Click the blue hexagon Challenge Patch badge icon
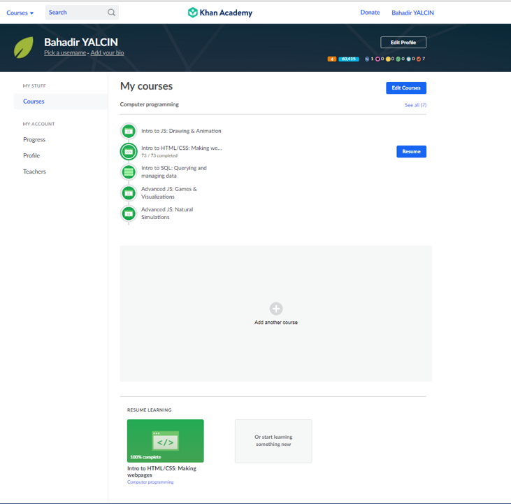Image resolution: width=511 pixels, height=504 pixels. [x=367, y=59]
